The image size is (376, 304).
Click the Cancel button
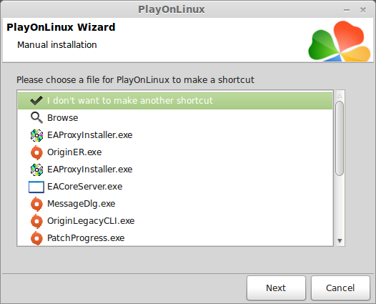[x=340, y=288]
